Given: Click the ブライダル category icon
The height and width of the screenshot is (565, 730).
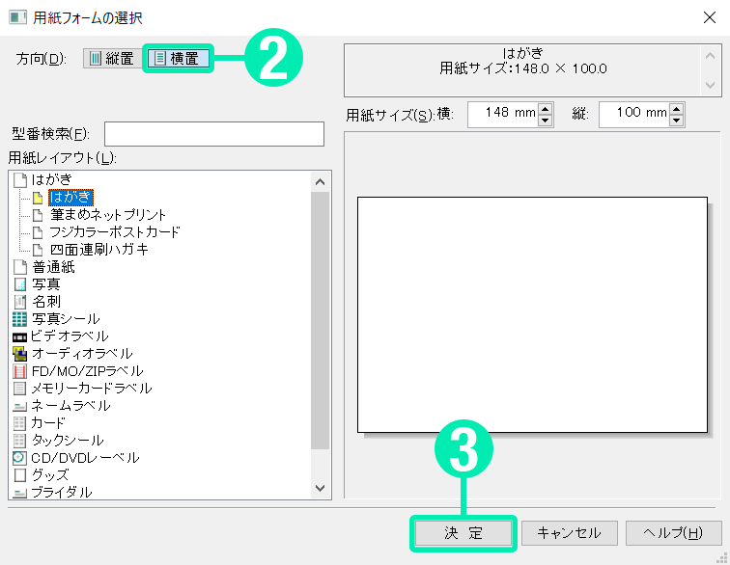Looking at the screenshot, I should click(20, 494).
